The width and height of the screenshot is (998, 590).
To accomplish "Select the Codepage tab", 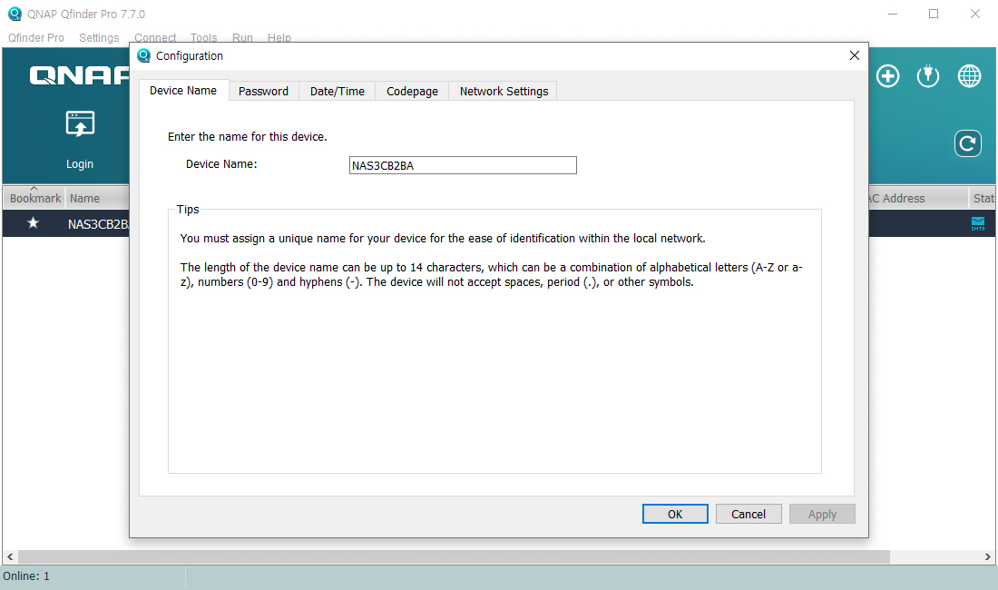I will 412,91.
